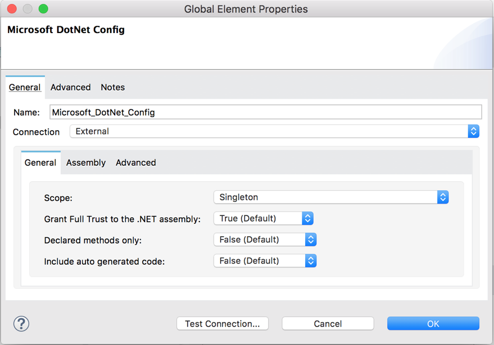This screenshot has width=494, height=345.
Task: Select the inner General tab
Action: tap(40, 162)
